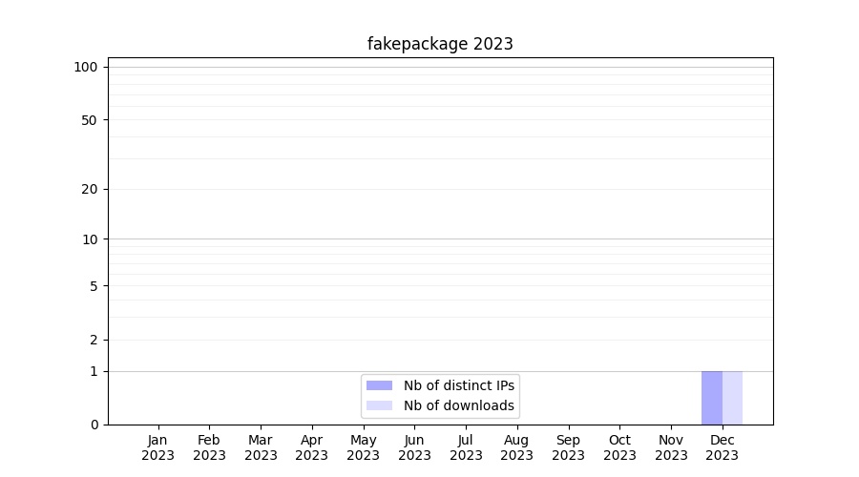The image size is (859, 477).
Task: Click the lighter downloads bar in December
Action: pyautogui.click(x=732, y=398)
